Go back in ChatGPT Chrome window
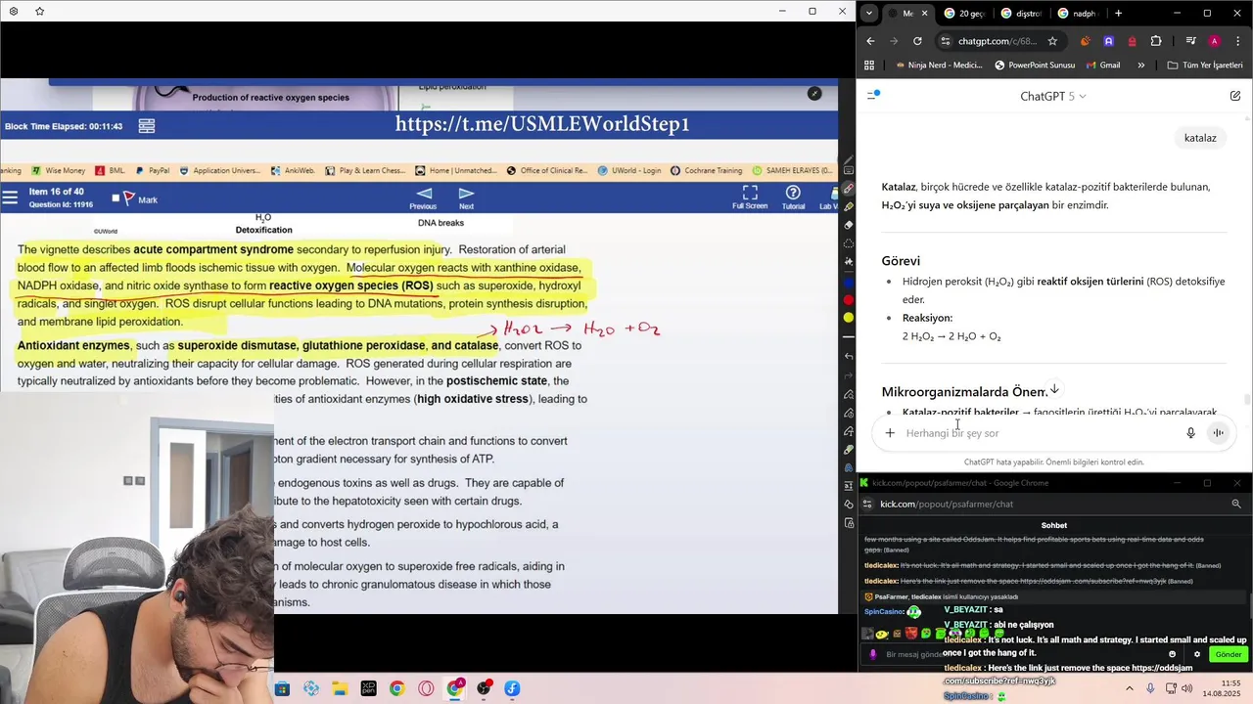 pos(870,41)
